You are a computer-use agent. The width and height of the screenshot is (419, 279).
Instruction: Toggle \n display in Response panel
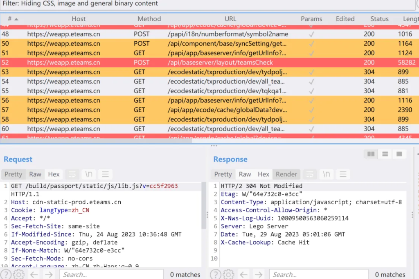tap(326, 174)
